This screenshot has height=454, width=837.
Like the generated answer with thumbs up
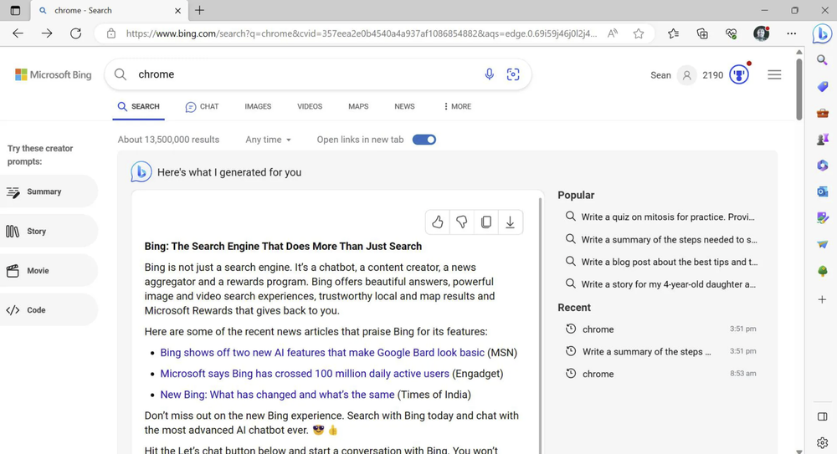pyautogui.click(x=438, y=222)
